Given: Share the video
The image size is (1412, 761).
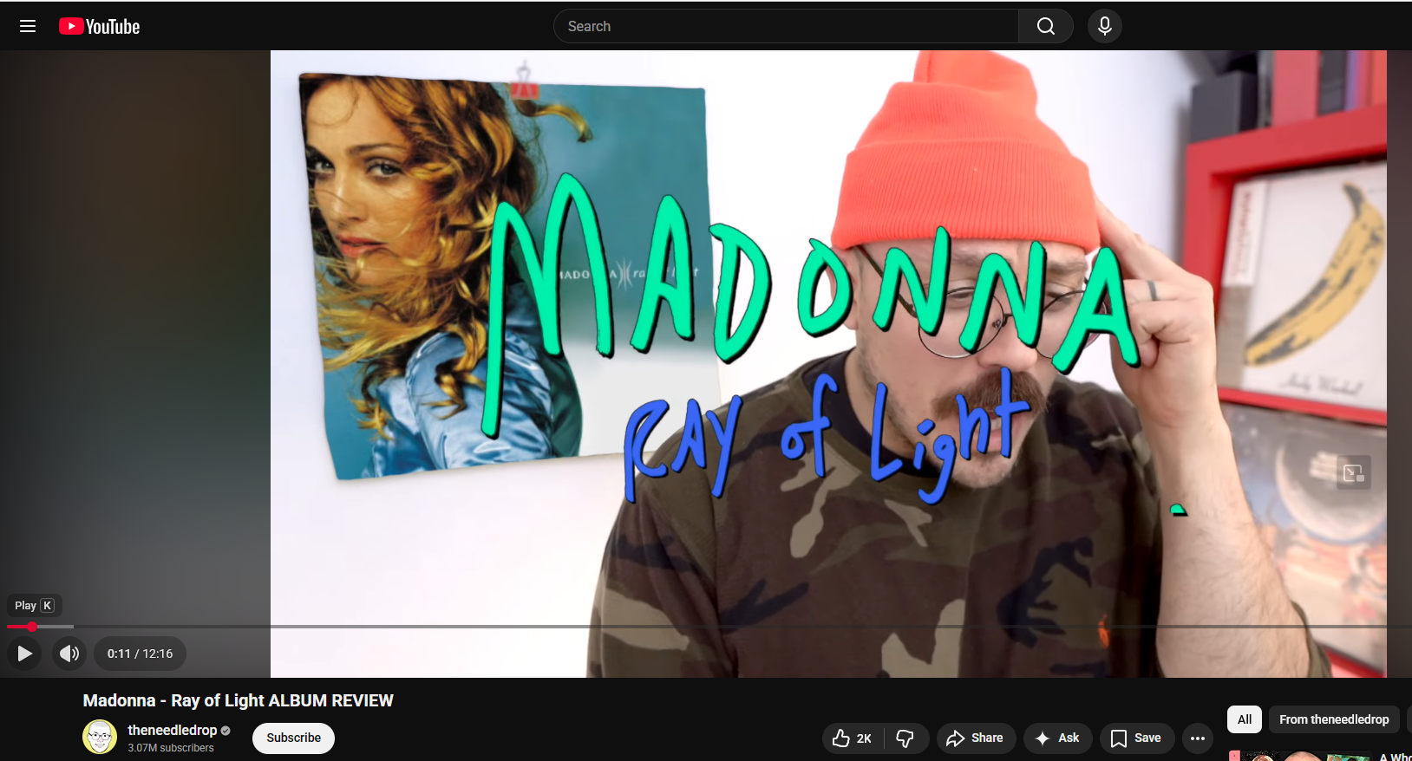Looking at the screenshot, I should [x=976, y=738].
